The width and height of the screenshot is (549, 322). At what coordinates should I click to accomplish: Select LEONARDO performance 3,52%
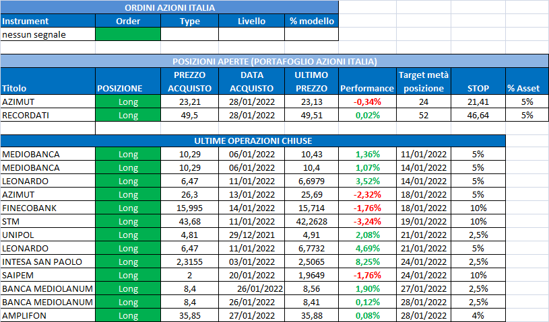[x=367, y=181]
